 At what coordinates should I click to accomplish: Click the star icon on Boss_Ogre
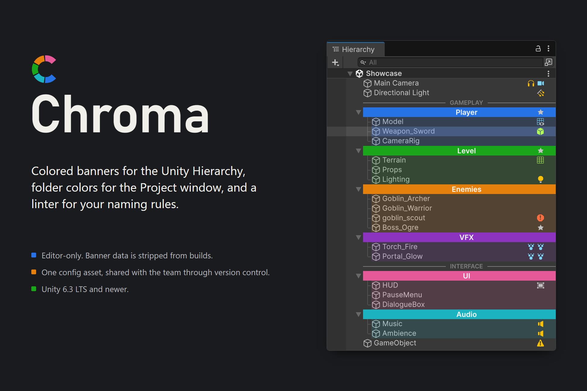(541, 228)
